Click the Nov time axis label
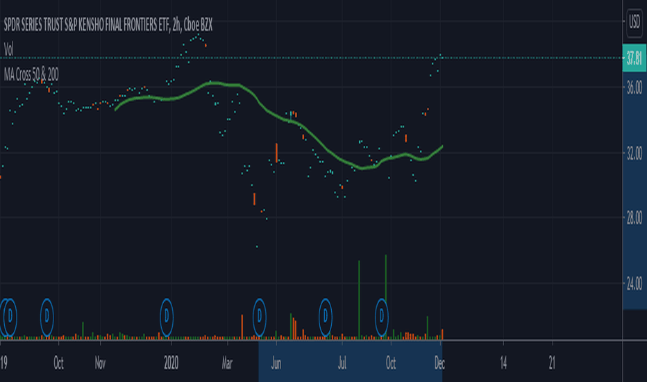The width and height of the screenshot is (647, 382). [x=100, y=363]
